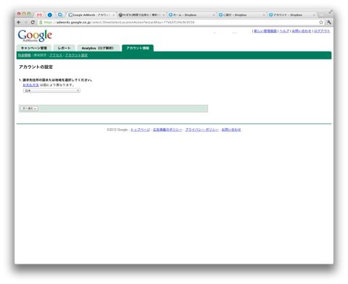
Task: Select the アカウント情報 tab
Action: [x=138, y=48]
